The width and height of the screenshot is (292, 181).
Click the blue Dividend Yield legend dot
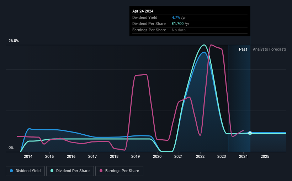pyautogui.click(x=11, y=171)
